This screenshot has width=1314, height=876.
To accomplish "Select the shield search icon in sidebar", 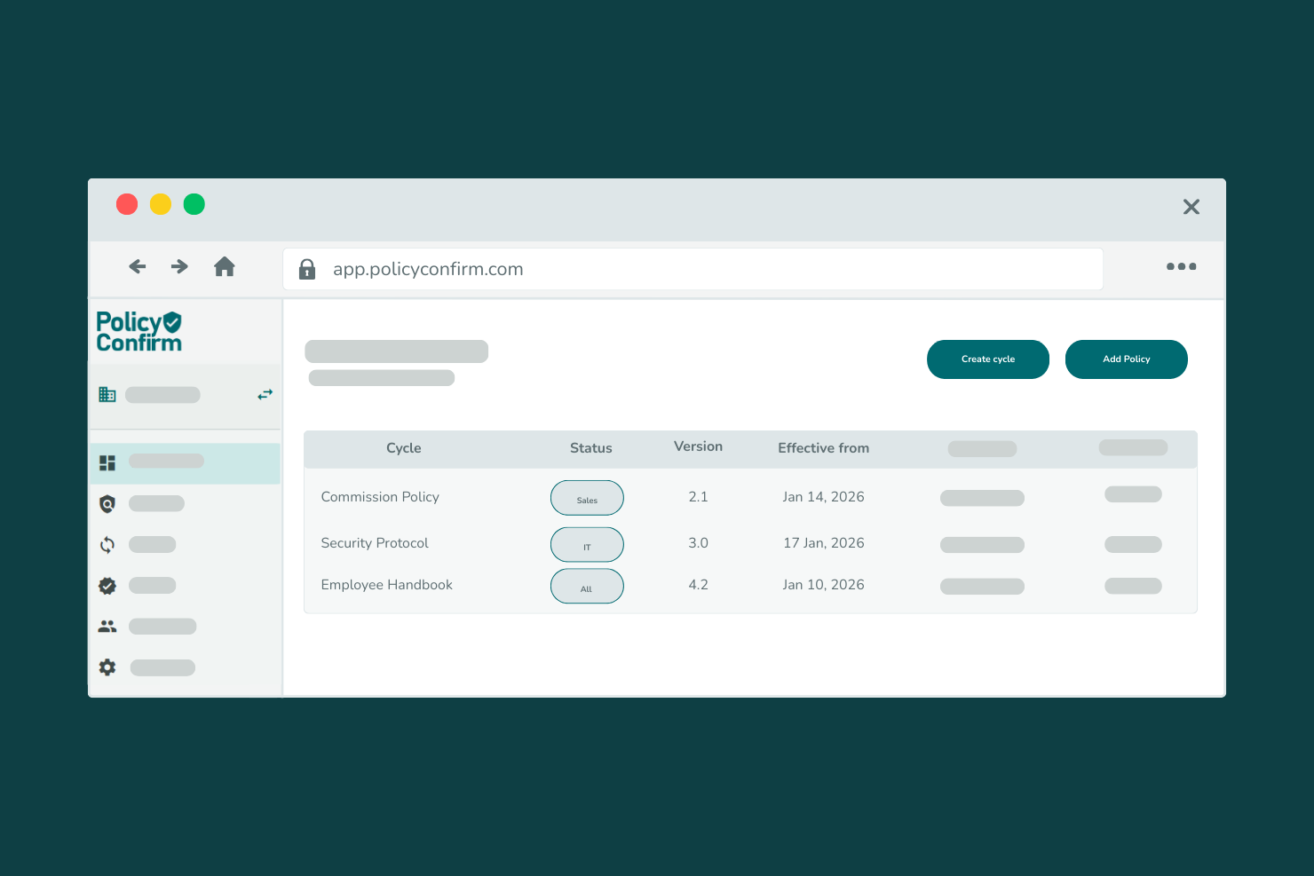I will tap(107, 504).
